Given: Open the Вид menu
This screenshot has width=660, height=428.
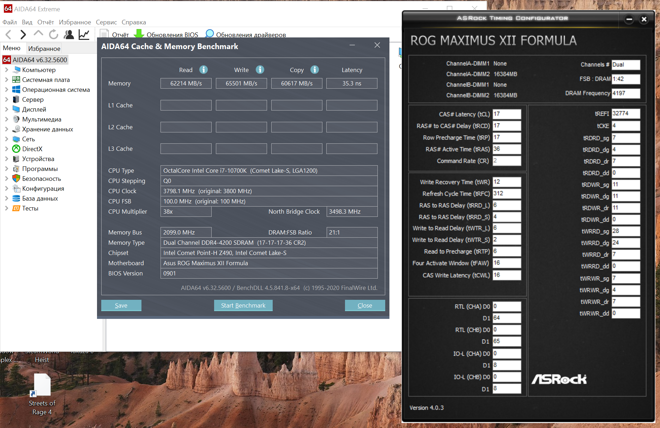Looking at the screenshot, I should (27, 22).
